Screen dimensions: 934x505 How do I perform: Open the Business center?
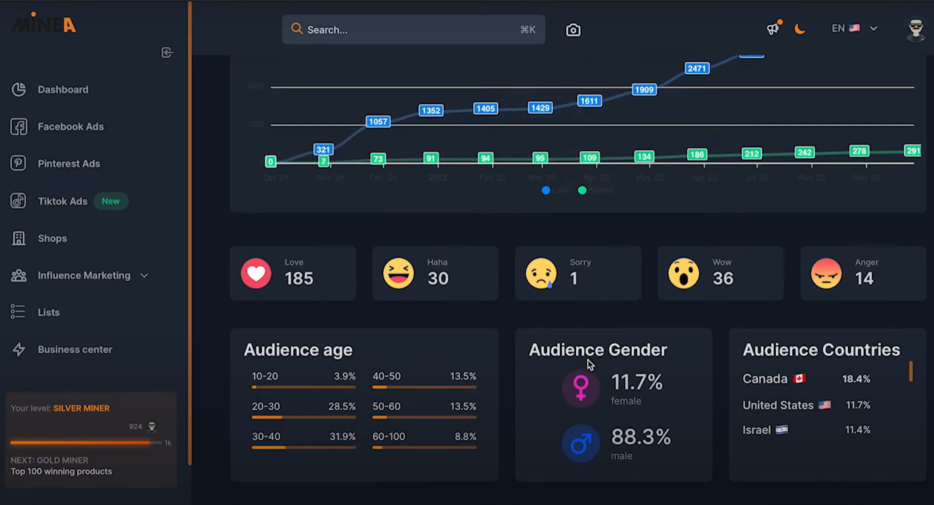click(x=75, y=349)
